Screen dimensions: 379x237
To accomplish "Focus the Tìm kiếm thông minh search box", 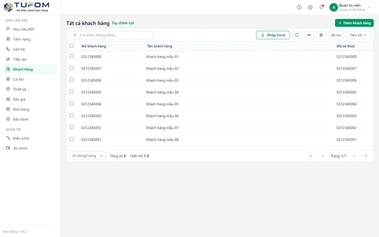I will pyautogui.click(x=112, y=35).
